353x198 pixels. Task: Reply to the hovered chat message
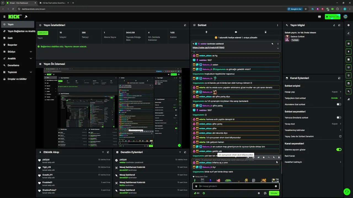tap(269, 157)
